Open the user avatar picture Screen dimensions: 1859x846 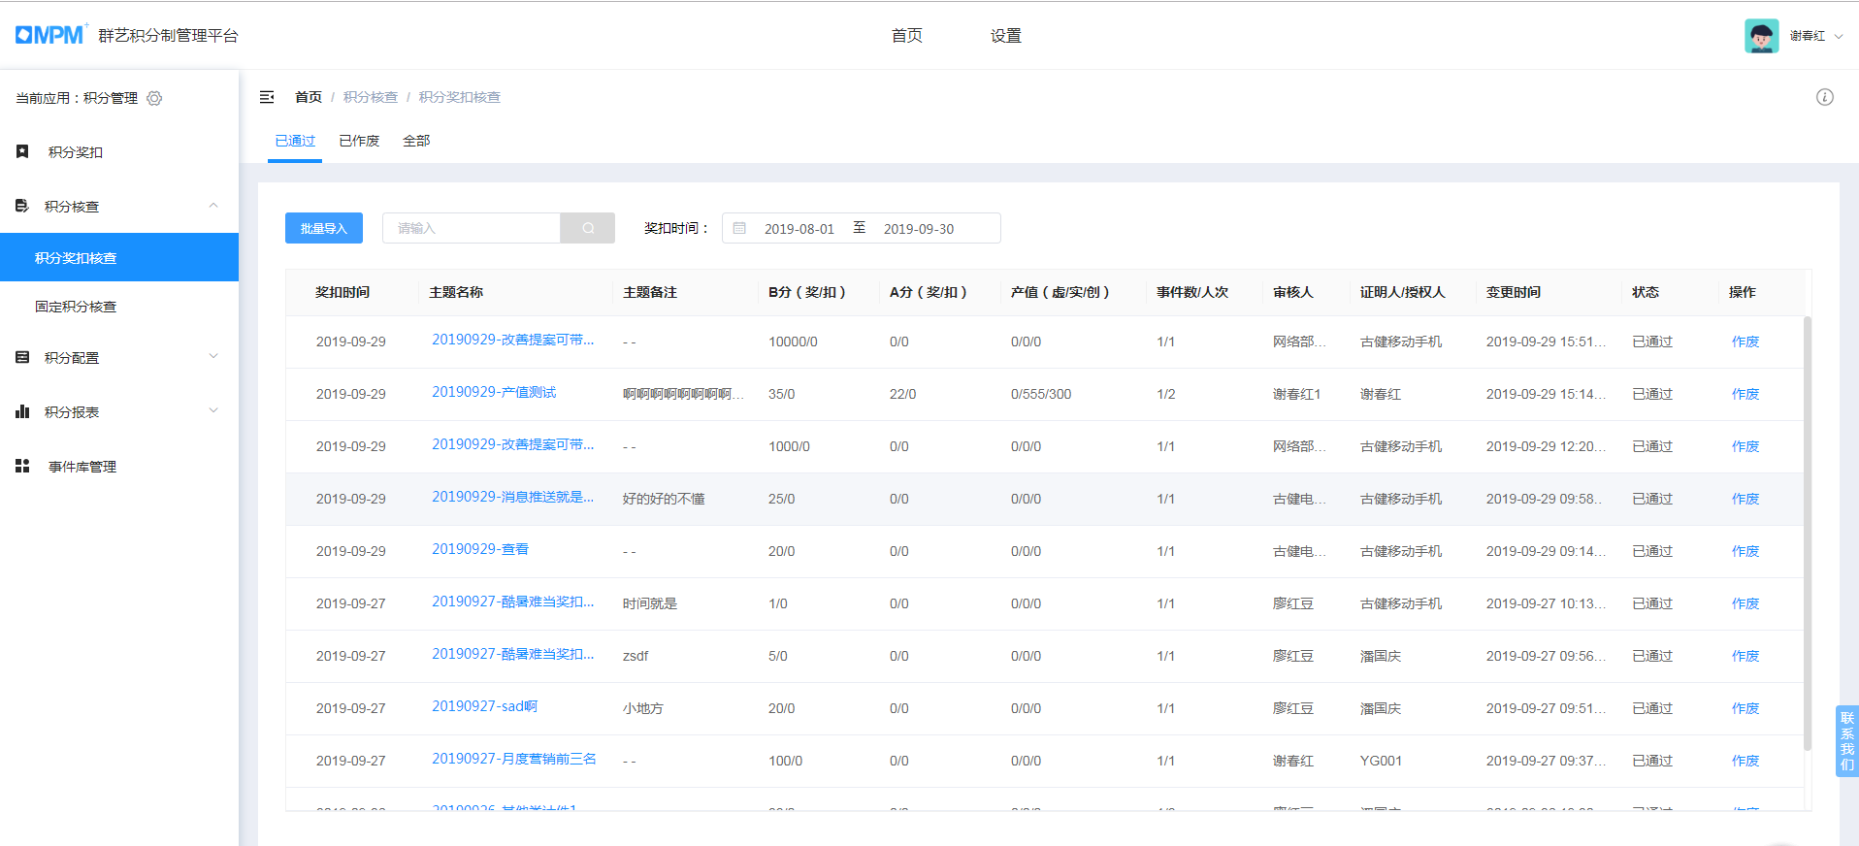pyautogui.click(x=1761, y=36)
